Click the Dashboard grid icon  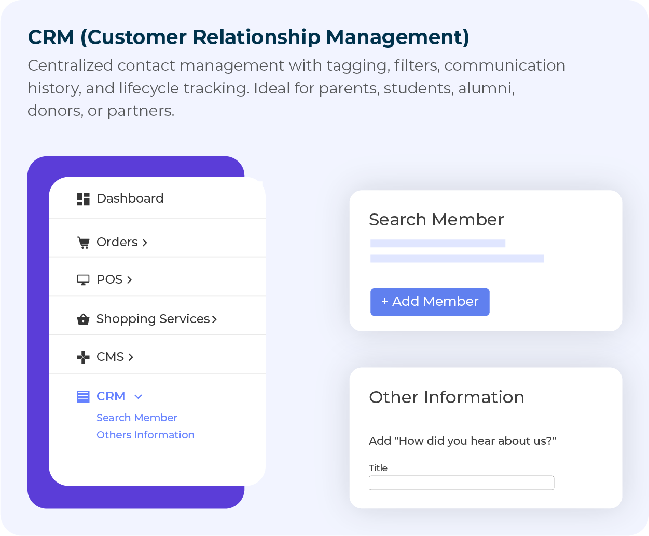[83, 198]
